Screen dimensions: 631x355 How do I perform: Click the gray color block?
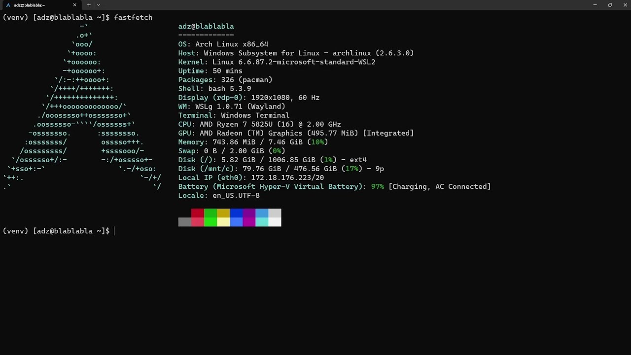click(185, 222)
